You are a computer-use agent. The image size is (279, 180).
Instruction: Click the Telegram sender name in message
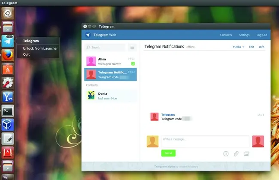(168, 114)
